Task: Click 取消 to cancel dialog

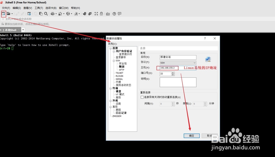Action: click(x=210, y=136)
